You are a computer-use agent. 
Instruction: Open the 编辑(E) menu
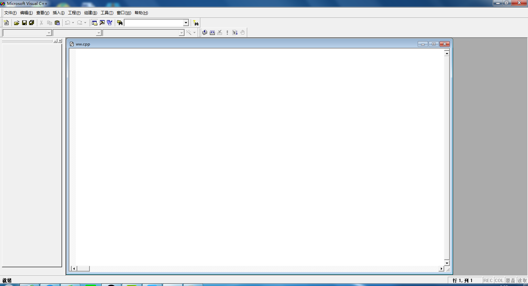coord(26,13)
